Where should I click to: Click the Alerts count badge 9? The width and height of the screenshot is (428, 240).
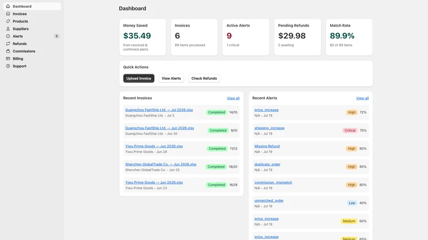coord(57,36)
